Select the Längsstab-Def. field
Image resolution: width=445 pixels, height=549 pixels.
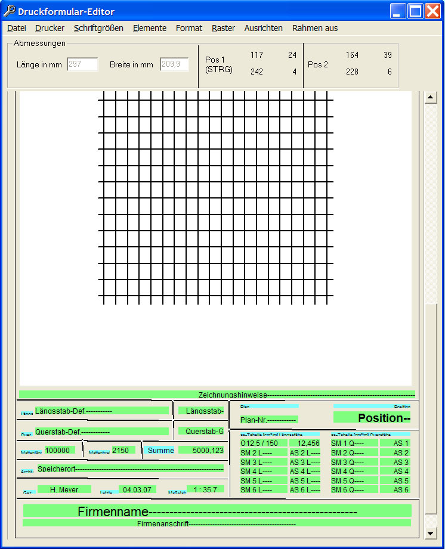point(101,411)
